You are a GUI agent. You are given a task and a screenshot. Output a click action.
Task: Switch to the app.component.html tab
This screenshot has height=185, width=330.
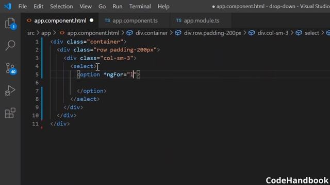click(60, 21)
